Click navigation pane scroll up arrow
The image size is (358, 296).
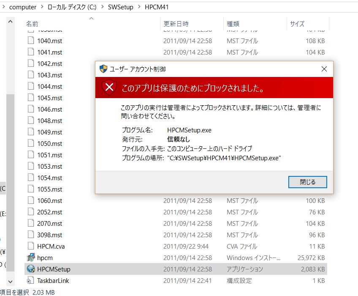click(x=10, y=22)
